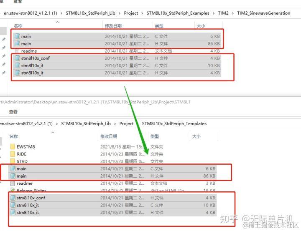Expand chevron after STM8L10x_StdPeriph_Lib in Templates window
Image resolution: width=301 pixels, height=231 pixels.
tap(115, 124)
